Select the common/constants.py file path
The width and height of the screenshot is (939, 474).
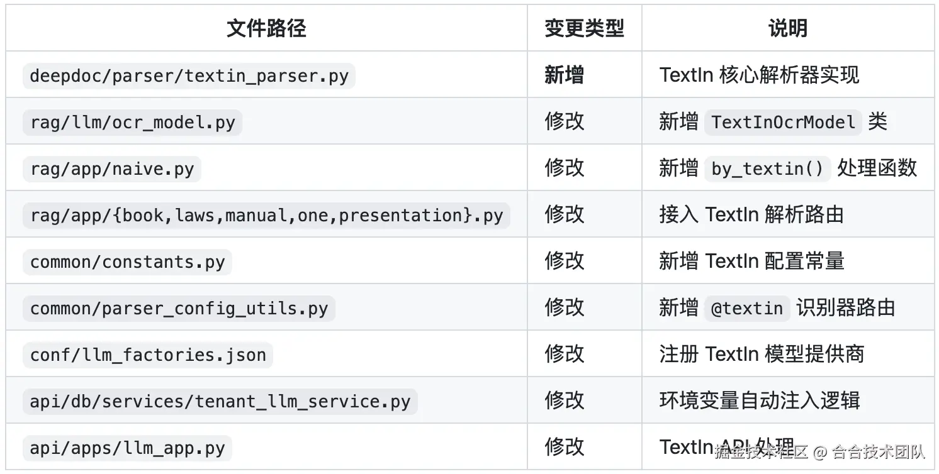(127, 262)
